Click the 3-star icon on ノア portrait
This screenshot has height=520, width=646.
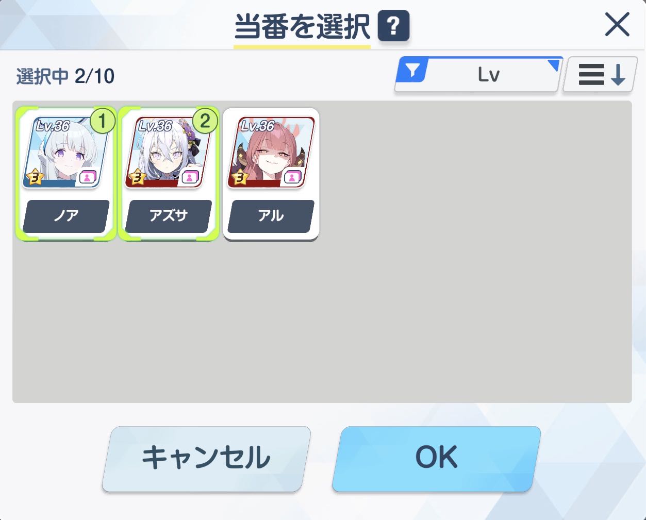(x=35, y=177)
